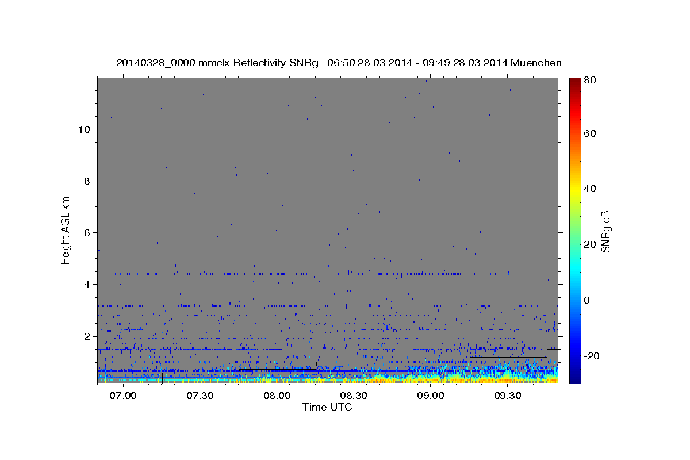690x460 pixels.
Task: Click the yellow band of the colorbar
Action: [x=575, y=190]
